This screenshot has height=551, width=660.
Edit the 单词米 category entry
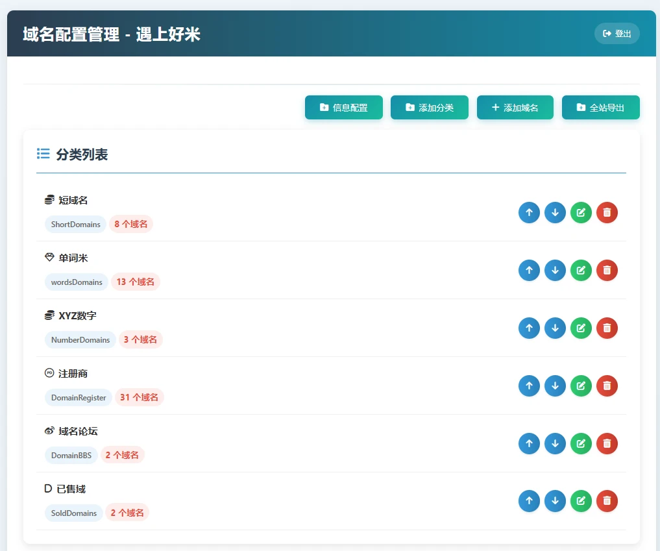[581, 270]
